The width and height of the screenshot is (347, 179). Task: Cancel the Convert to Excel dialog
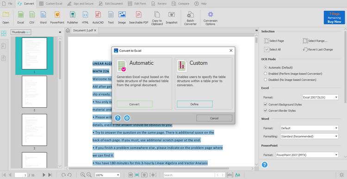pos(214,118)
